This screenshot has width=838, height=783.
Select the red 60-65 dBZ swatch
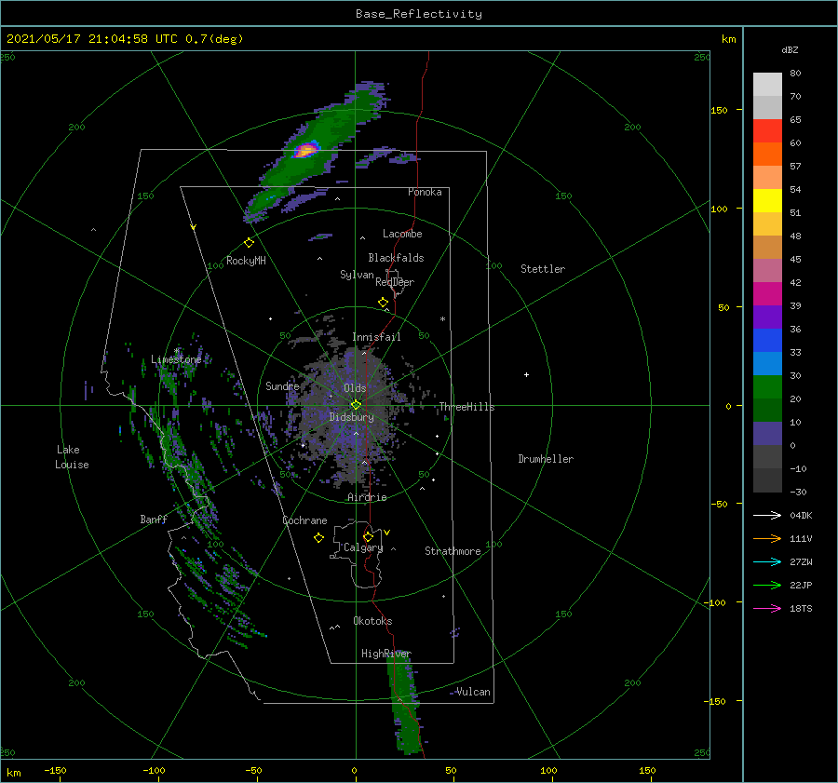click(x=767, y=131)
